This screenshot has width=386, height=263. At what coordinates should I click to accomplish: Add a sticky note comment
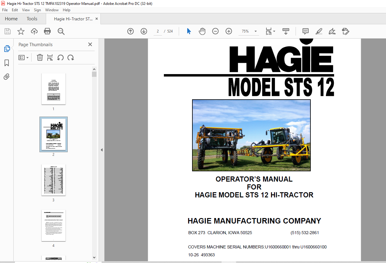point(306,31)
